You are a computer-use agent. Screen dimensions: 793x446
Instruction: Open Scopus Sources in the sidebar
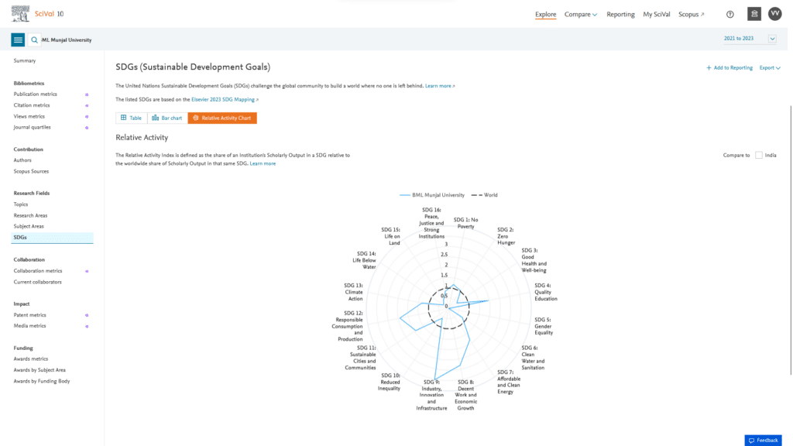[x=31, y=171]
